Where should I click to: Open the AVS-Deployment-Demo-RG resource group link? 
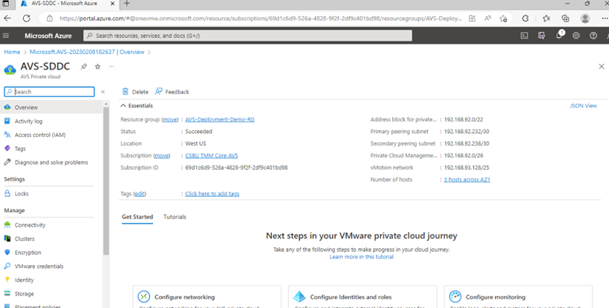tap(219, 119)
